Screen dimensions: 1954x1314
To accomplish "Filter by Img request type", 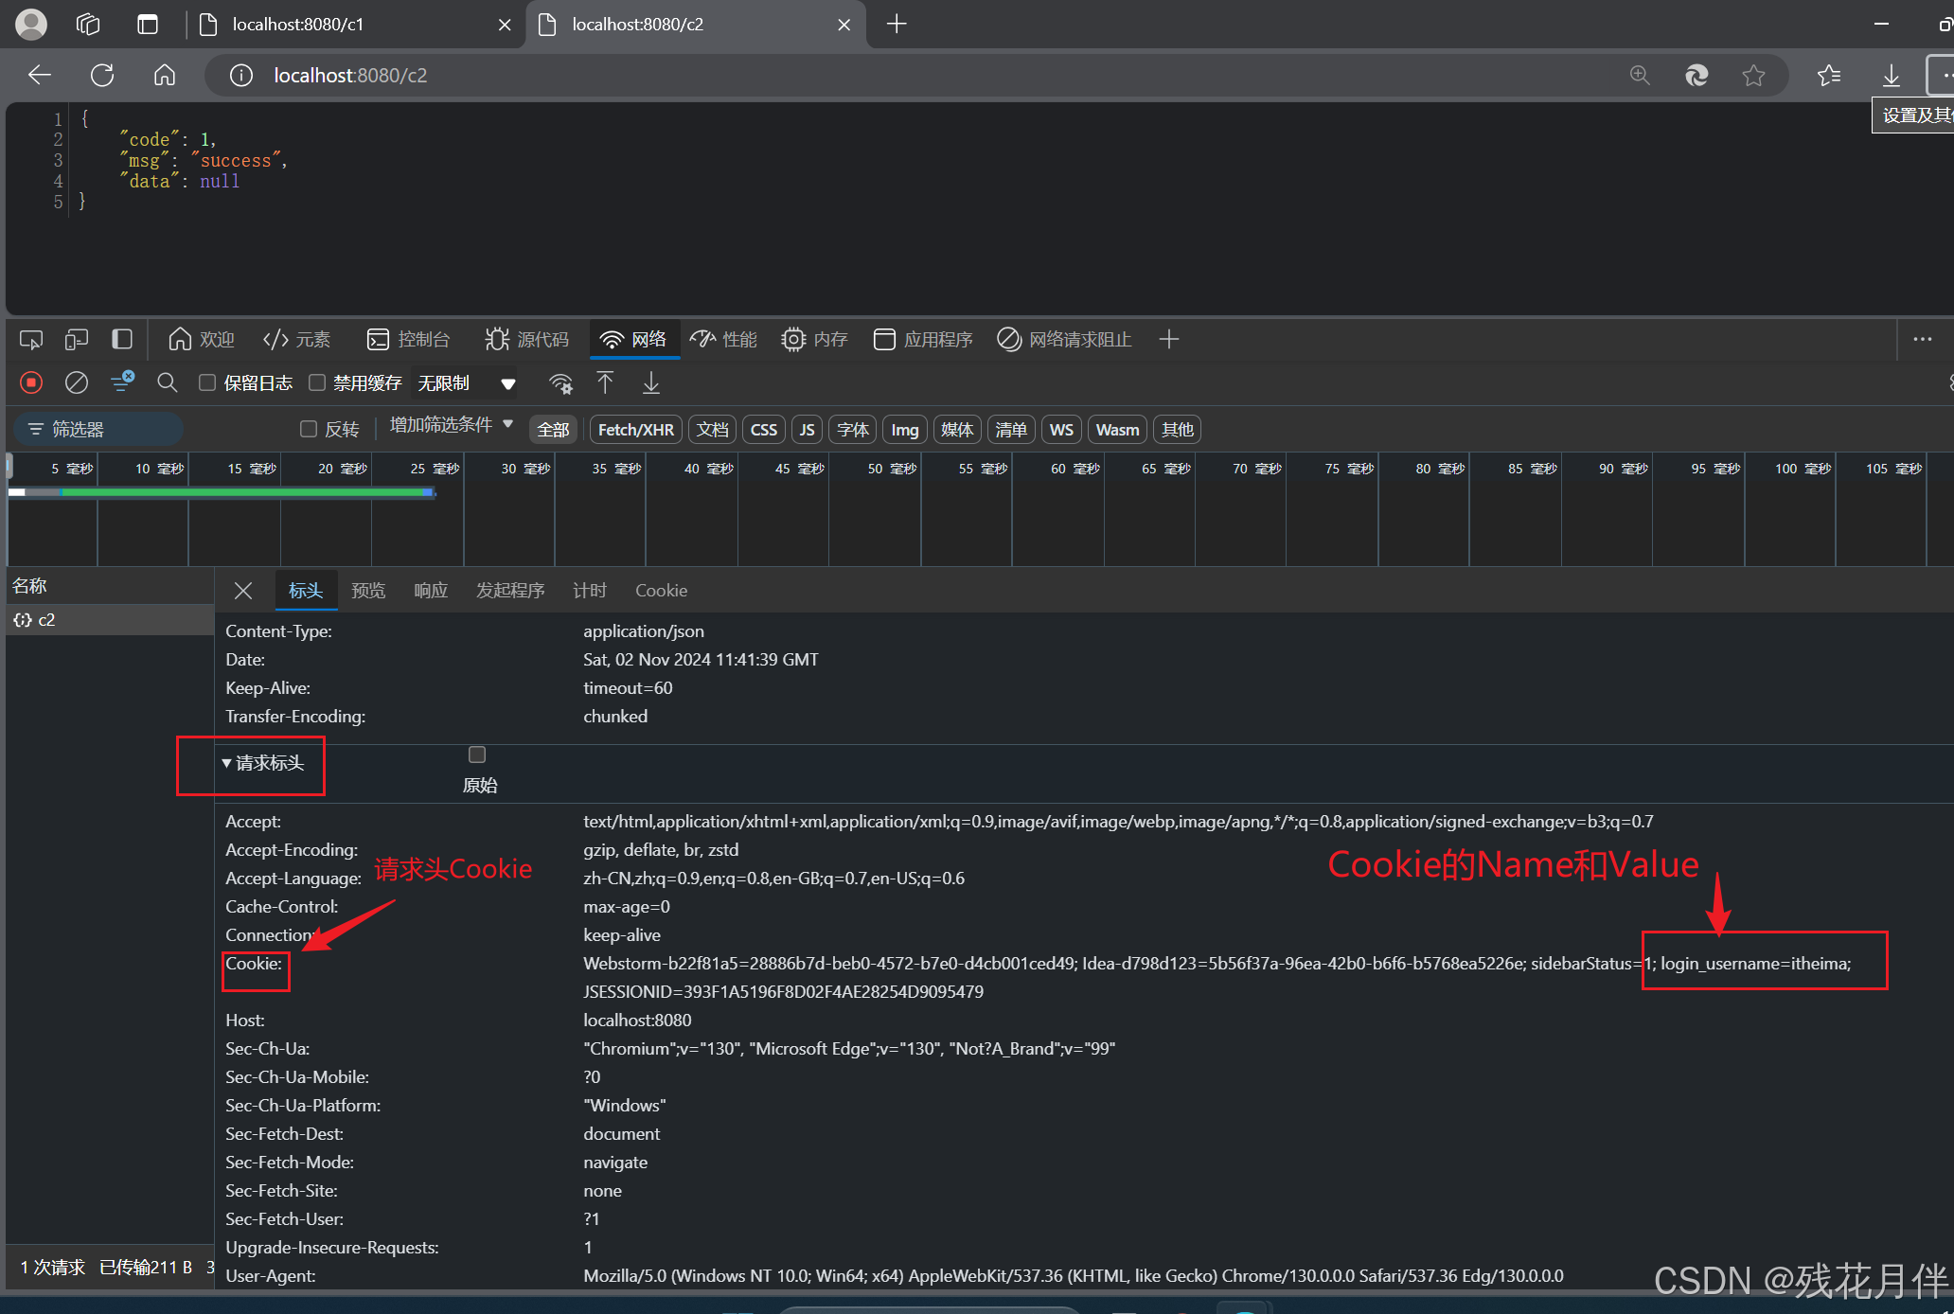I will point(905,430).
